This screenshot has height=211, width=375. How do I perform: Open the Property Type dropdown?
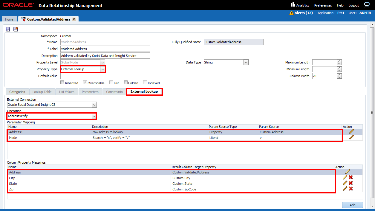tap(102, 69)
